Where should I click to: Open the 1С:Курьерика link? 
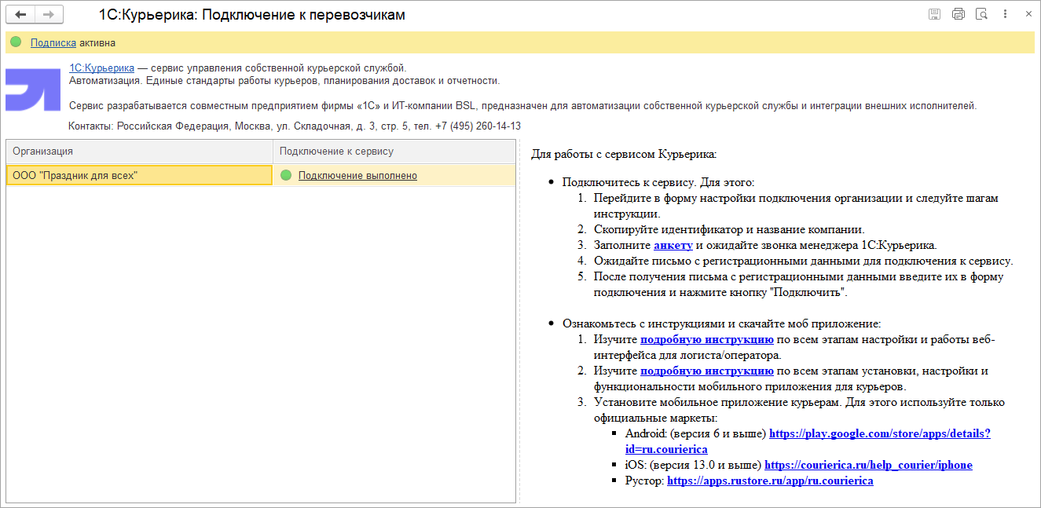[101, 68]
